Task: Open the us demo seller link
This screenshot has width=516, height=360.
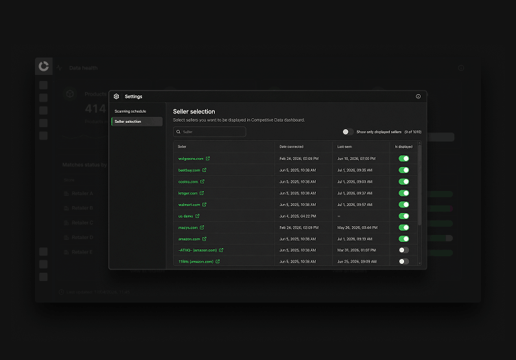Action: tap(185, 216)
